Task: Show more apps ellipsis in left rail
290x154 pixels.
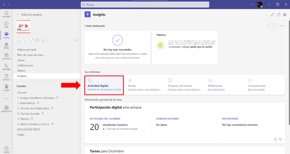Action: click(x=7, y=99)
